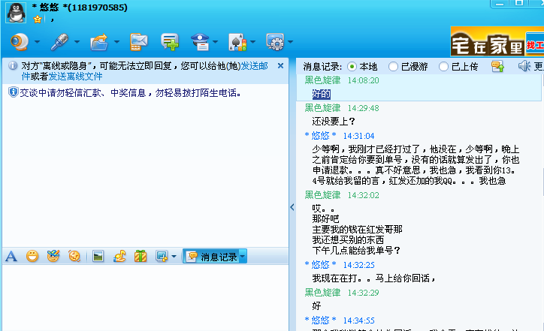Open the 消息记录 button dropdown arrow

point(243,257)
